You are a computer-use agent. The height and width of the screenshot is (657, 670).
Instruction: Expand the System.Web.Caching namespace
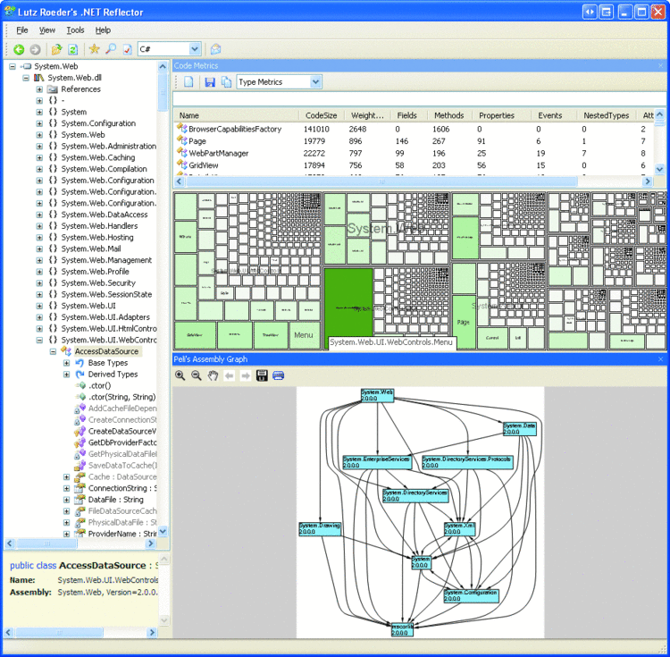(39, 157)
